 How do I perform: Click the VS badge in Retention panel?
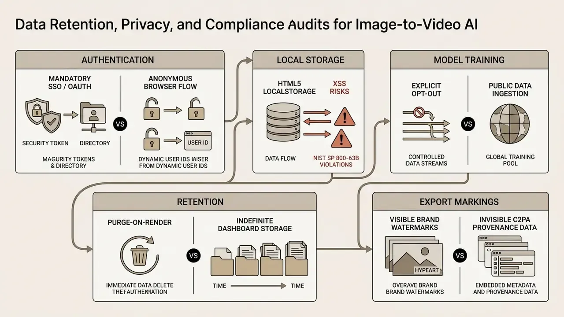click(193, 255)
